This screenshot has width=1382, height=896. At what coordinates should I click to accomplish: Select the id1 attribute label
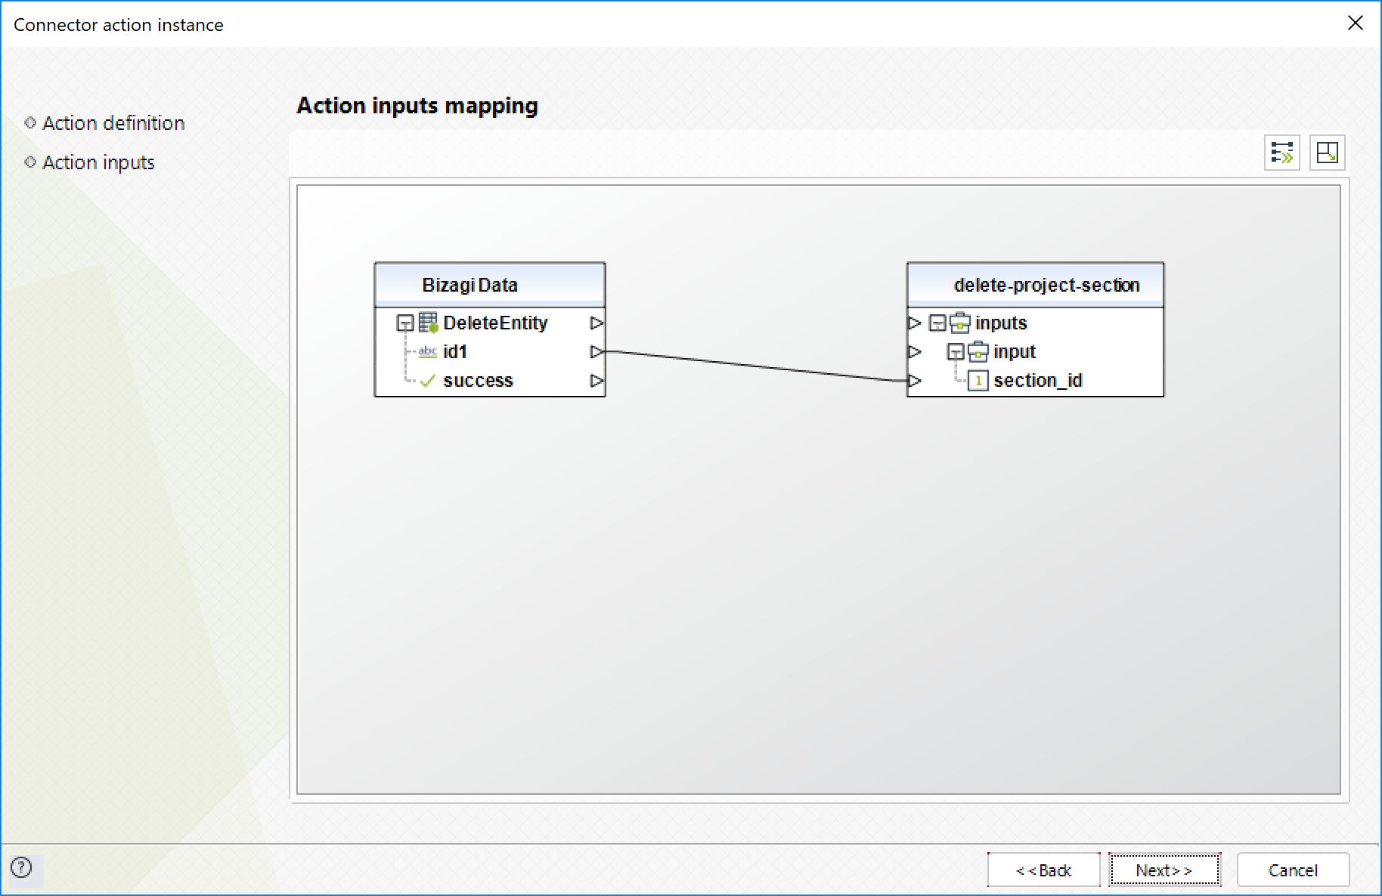pos(455,351)
